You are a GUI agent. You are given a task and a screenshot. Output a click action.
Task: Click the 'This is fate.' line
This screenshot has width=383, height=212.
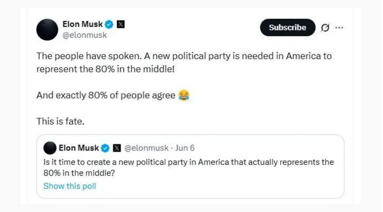coord(60,122)
